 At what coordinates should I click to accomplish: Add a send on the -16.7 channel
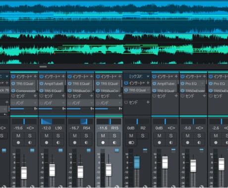pyautogui.click(x=92, y=96)
